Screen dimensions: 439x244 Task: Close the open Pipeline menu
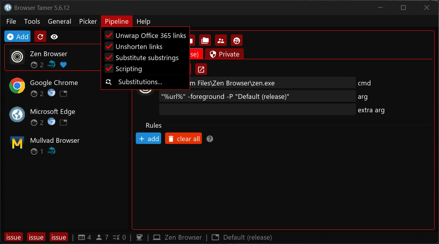click(x=117, y=21)
